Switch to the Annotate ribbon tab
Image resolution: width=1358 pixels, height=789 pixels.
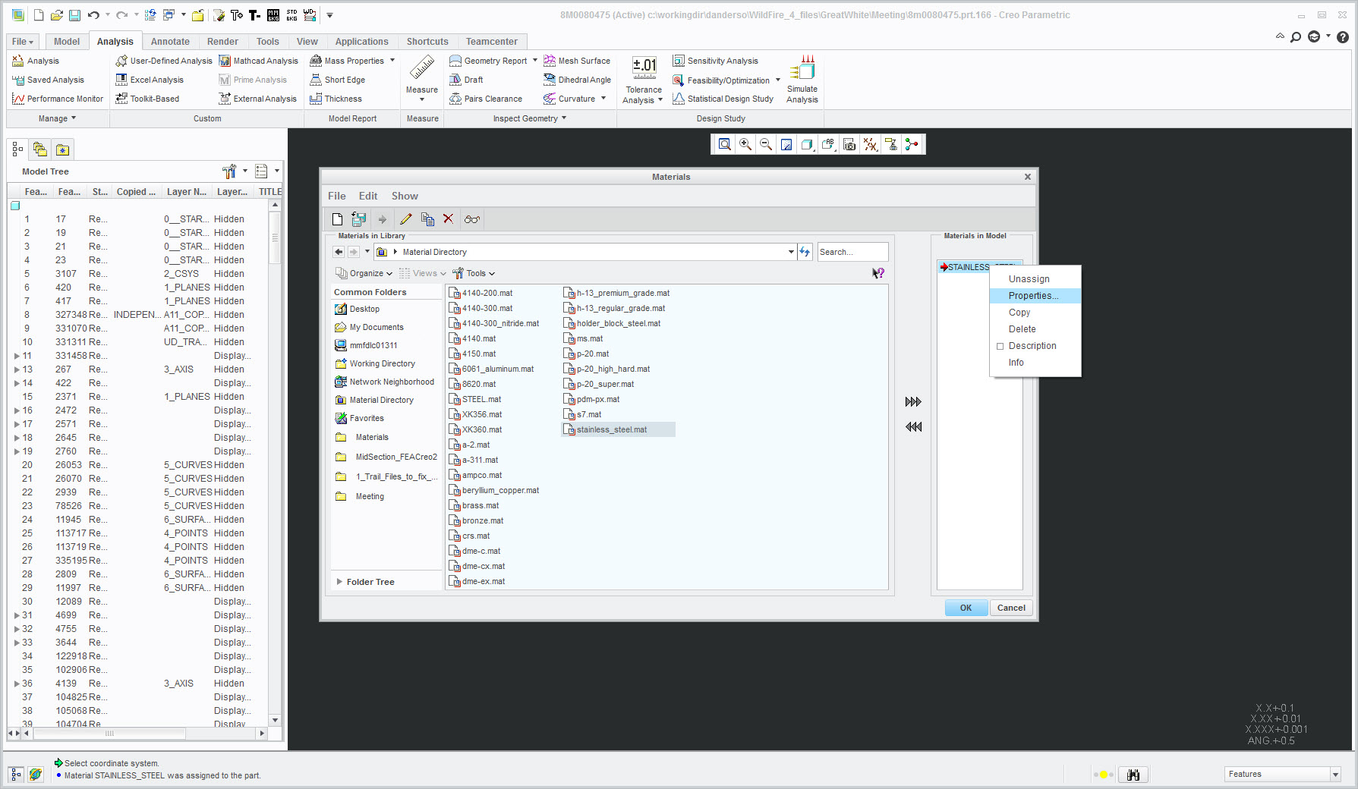[170, 42]
